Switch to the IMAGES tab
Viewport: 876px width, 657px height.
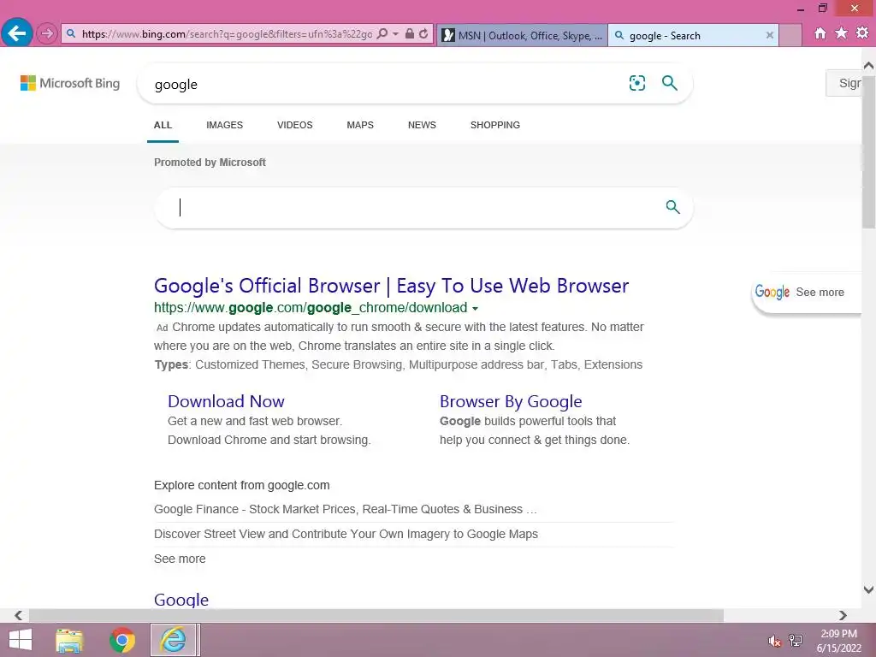[225, 125]
